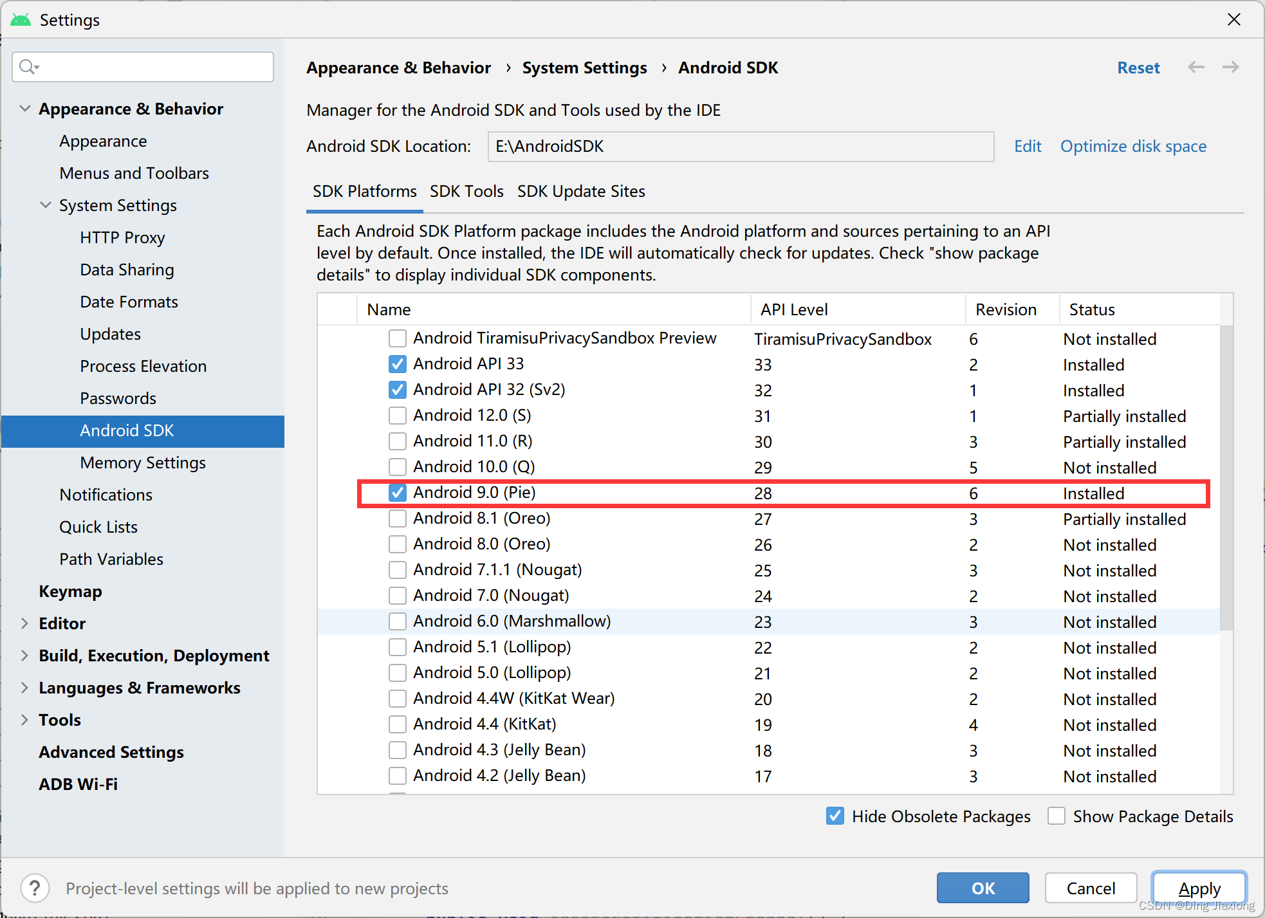Switch to SDK Update Sites tab
Image resolution: width=1265 pixels, height=918 pixels.
click(582, 192)
